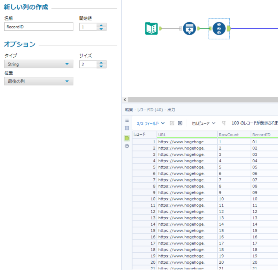Click the green output anchor in results sidebar
The image size is (278, 270).
[x=127, y=138]
